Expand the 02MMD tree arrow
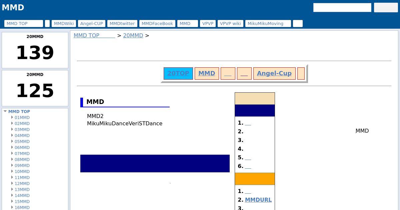The width and height of the screenshot is (400, 210). [x=12, y=123]
